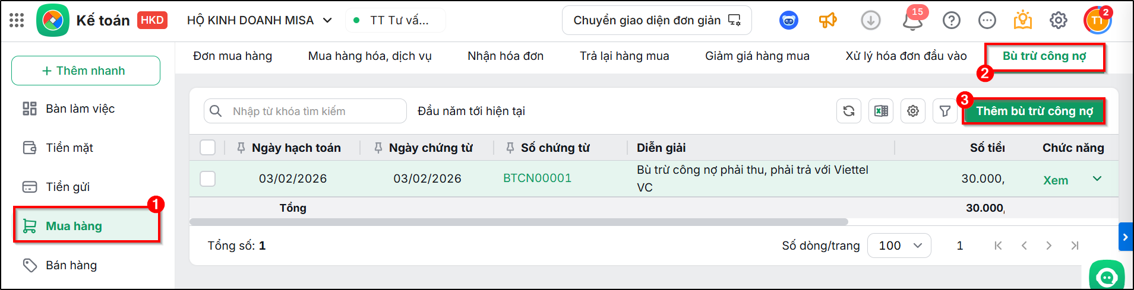Focus the Nhập từ khóa tìm kiếm field
Image resolution: width=1134 pixels, height=290 pixels.
pyautogui.click(x=305, y=111)
